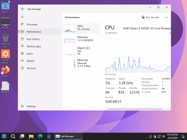Click the Details list icon

[22, 60]
